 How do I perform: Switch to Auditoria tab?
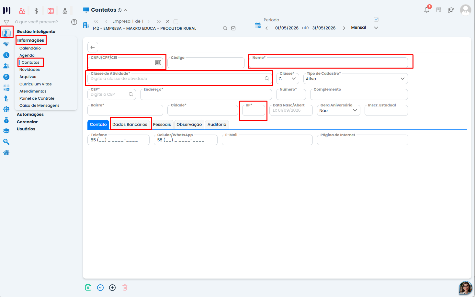(x=217, y=125)
